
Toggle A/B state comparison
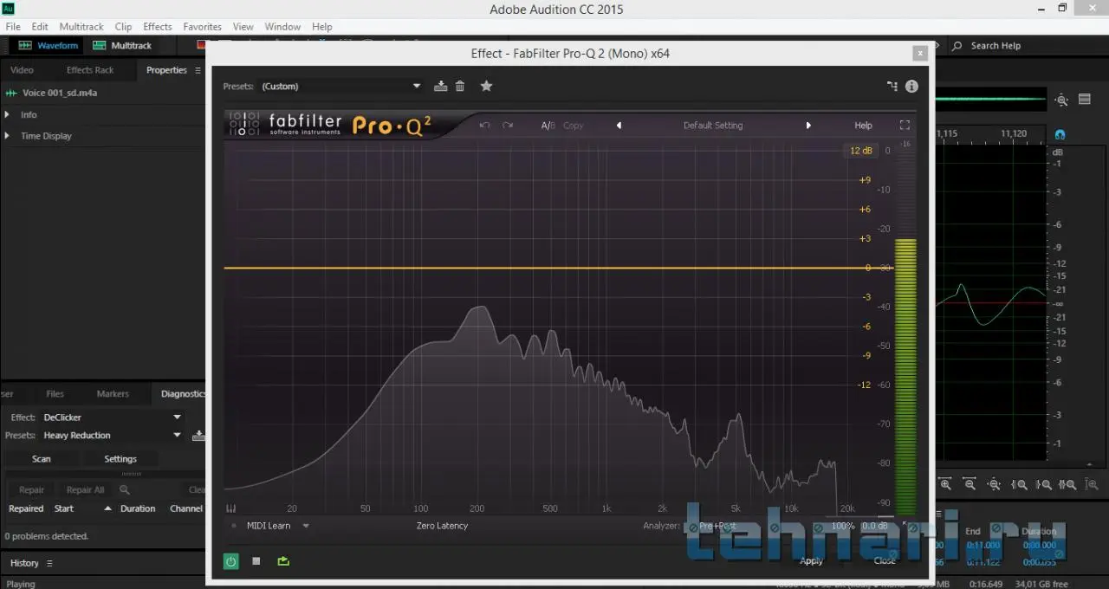tap(548, 126)
